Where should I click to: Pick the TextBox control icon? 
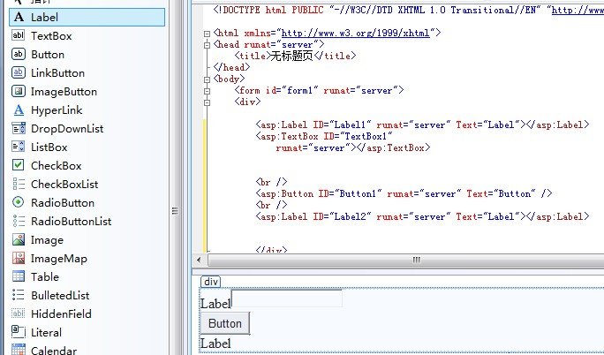click(x=19, y=35)
